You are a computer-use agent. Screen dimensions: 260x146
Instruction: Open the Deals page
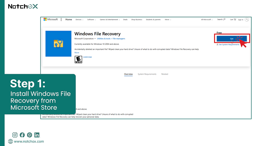pos(125,19)
